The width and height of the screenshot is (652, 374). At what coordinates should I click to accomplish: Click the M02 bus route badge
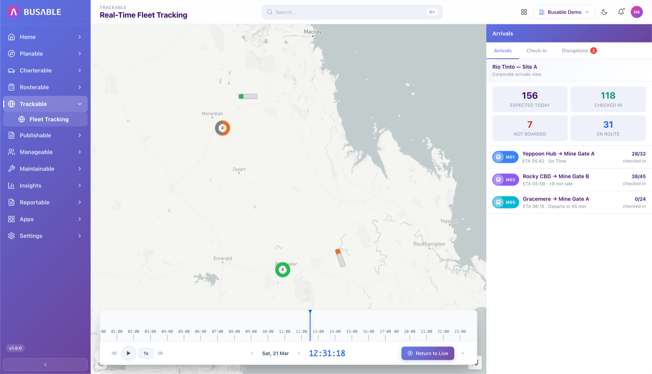pos(505,180)
